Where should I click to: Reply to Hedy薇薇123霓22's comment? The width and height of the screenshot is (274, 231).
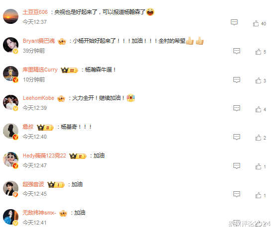pyautogui.click(x=237, y=166)
